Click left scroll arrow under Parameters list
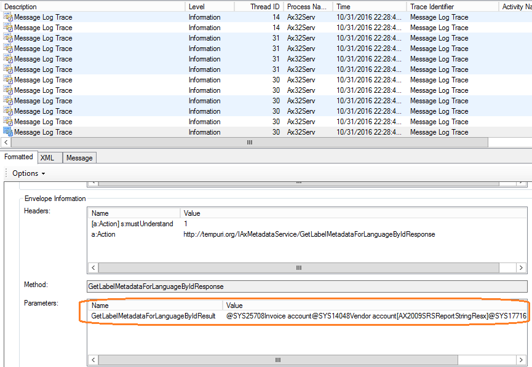Image resolution: width=532 pixels, height=367 pixels. pos(93,360)
